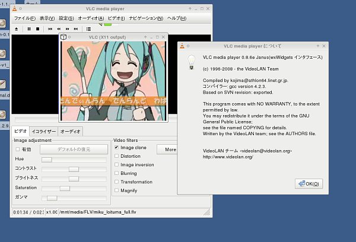Click the videolan@videolan.org email text
This screenshot has width=356, height=242.
coord(266,151)
